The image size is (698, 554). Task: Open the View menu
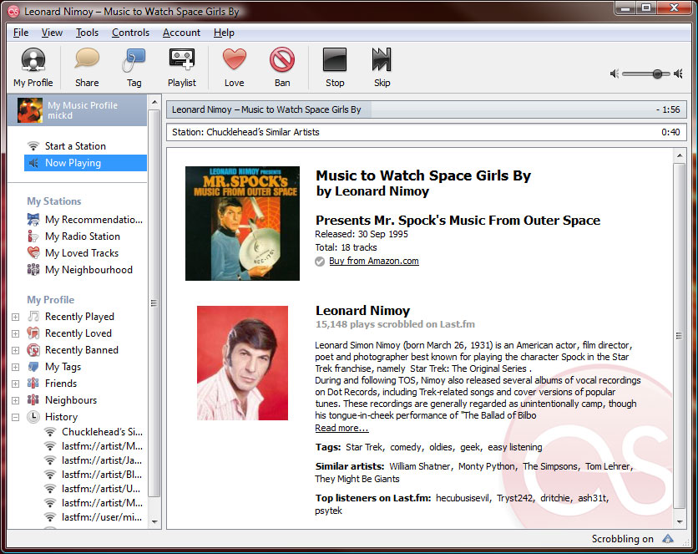coord(52,33)
